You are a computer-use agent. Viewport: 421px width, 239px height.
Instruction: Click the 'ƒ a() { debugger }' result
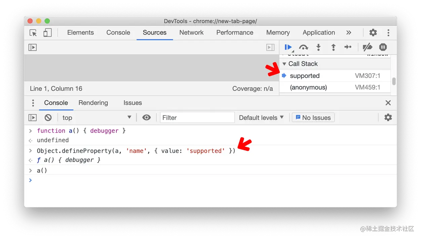(x=69, y=160)
